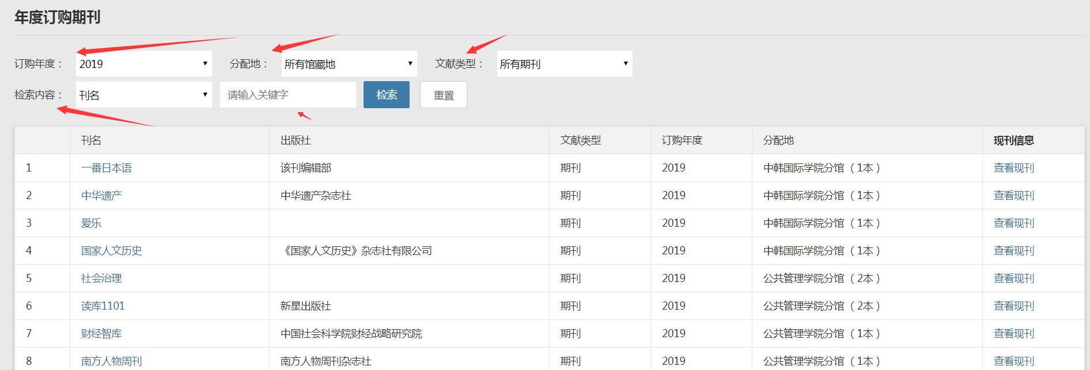
Task: Expand the 分配地 所有馆藏地 dropdown
Action: pos(349,64)
